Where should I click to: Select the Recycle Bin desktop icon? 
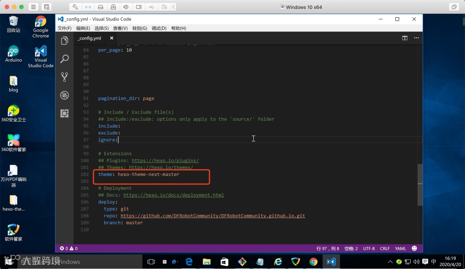tap(13, 24)
